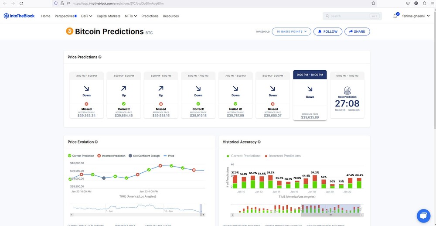Toggle Not Confident Enough legend

[144, 156]
